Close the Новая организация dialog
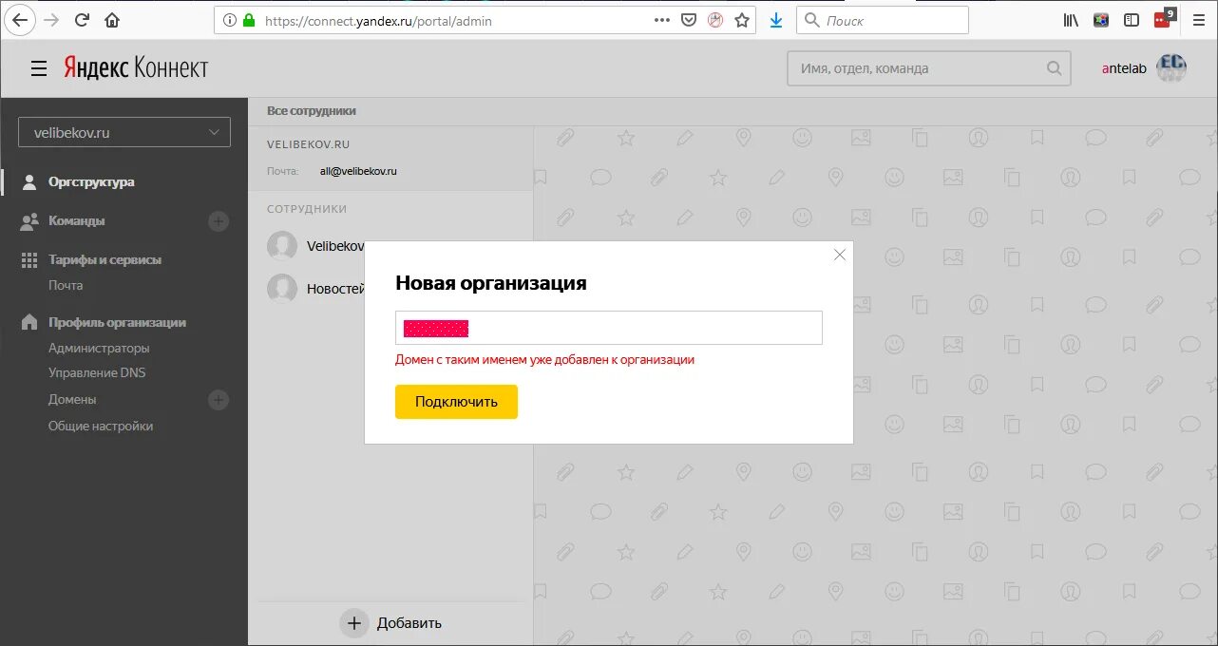This screenshot has height=646, width=1218. pos(839,255)
